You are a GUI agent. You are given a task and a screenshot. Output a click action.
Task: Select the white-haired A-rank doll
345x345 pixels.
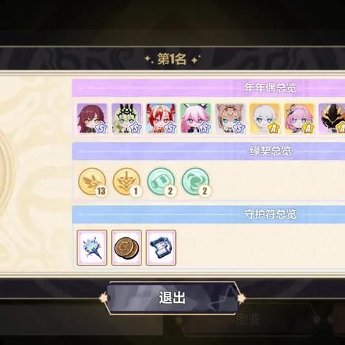(x=264, y=118)
